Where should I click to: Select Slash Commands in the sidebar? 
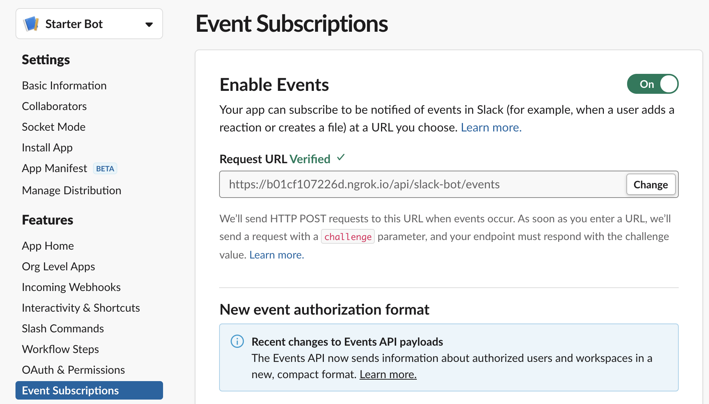pos(63,329)
